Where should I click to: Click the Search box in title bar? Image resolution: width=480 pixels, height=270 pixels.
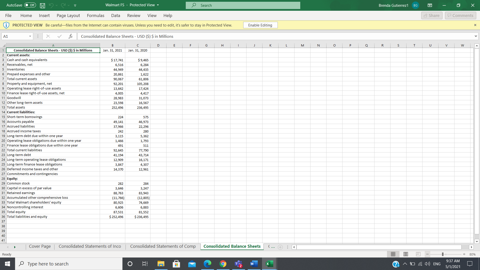click(x=243, y=5)
